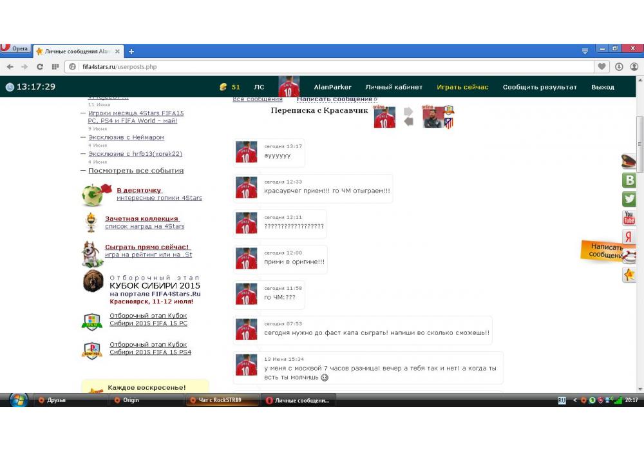644x451 pixels.
Task: Go to Личный кабинет in top navigation
Action: pyautogui.click(x=394, y=87)
